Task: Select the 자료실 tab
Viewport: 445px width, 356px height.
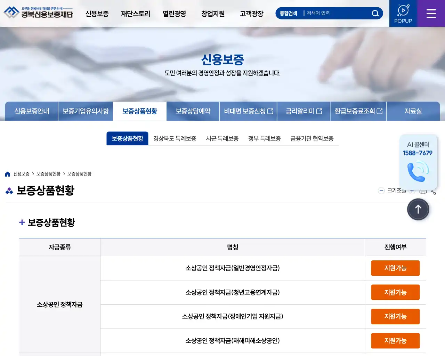Action: 413,111
